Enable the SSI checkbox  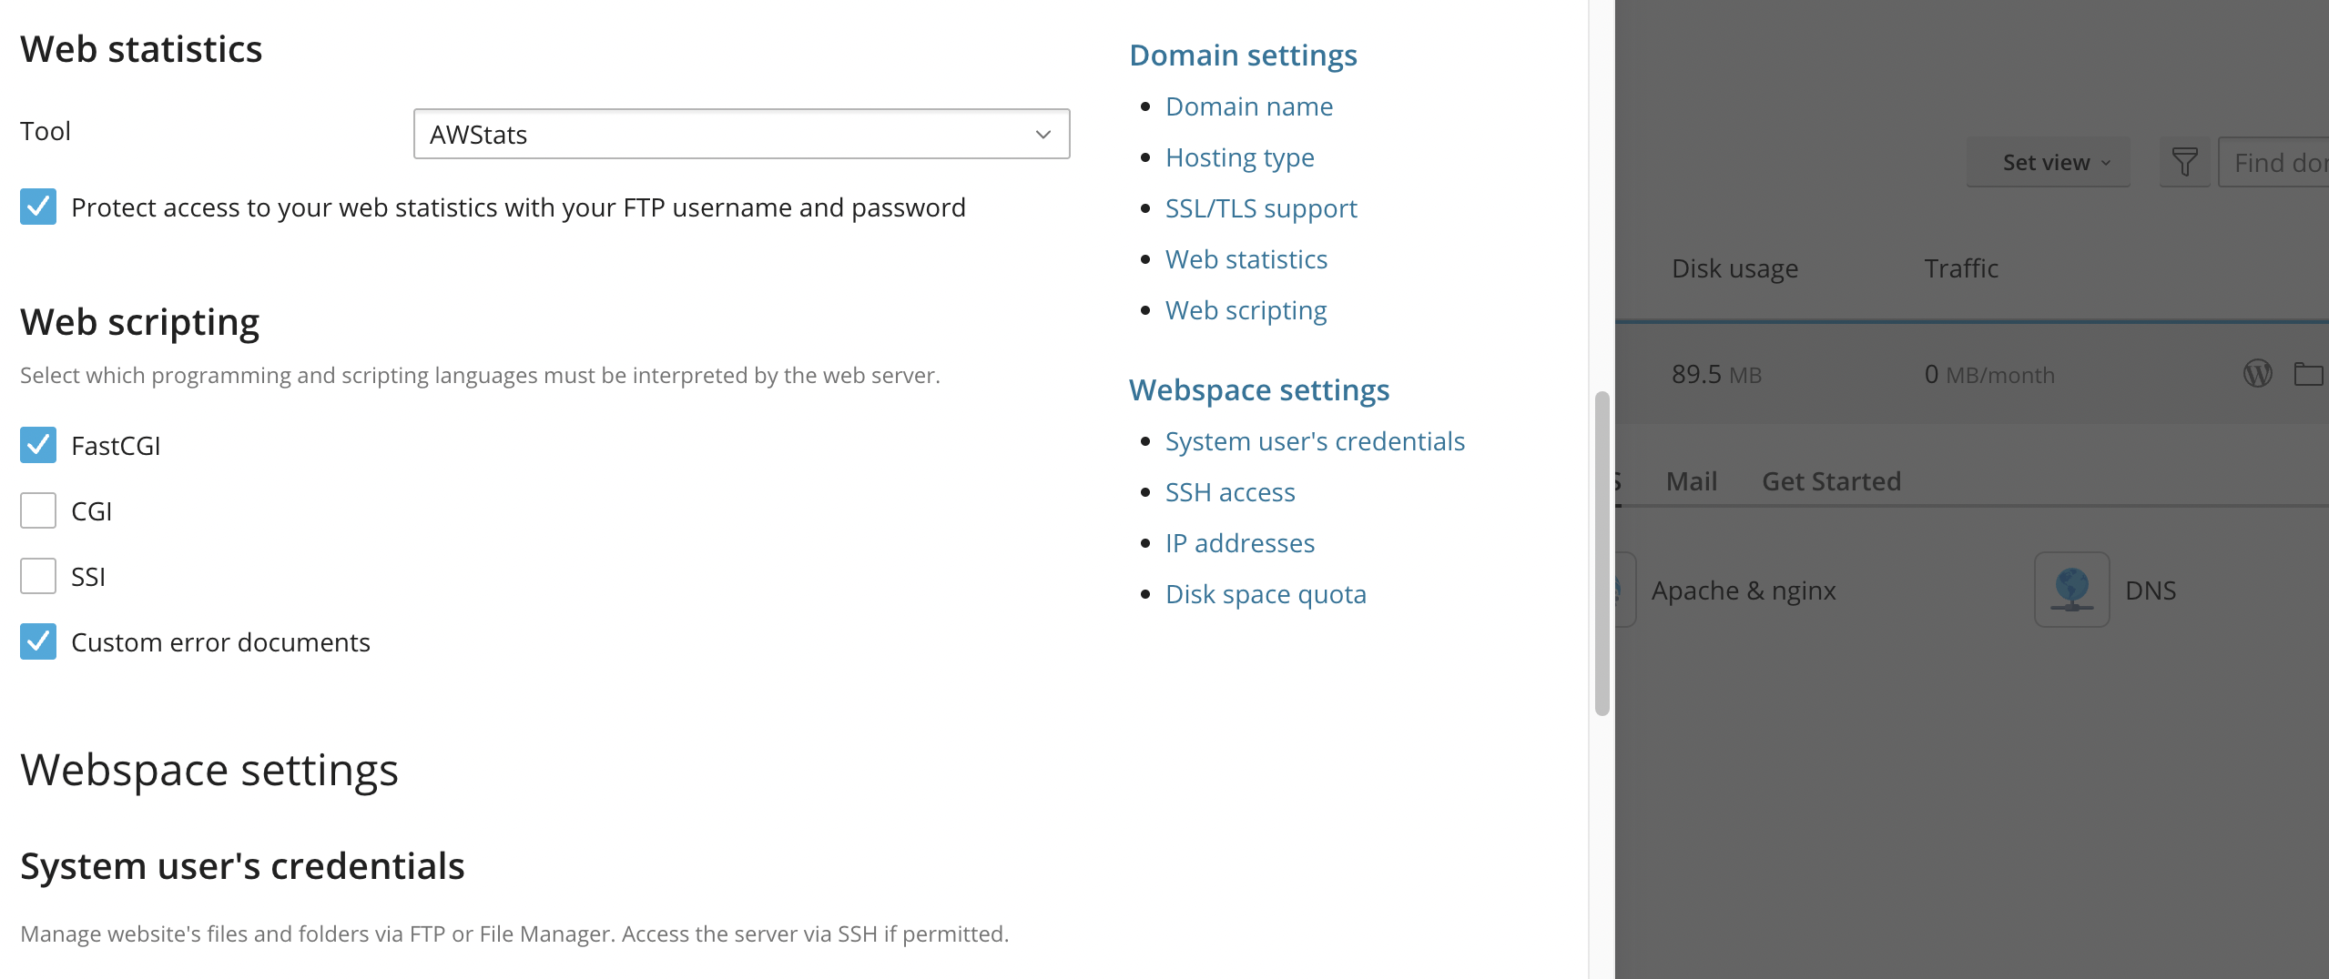tap(37, 575)
